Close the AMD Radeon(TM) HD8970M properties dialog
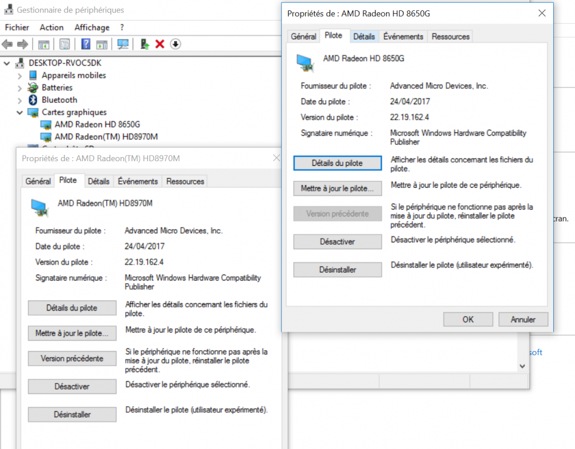Screen dimensions: 575x449 coord(276,158)
